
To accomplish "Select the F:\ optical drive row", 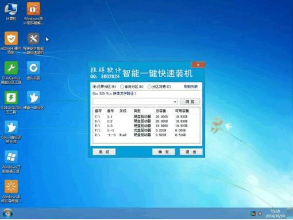I will click(146, 131).
